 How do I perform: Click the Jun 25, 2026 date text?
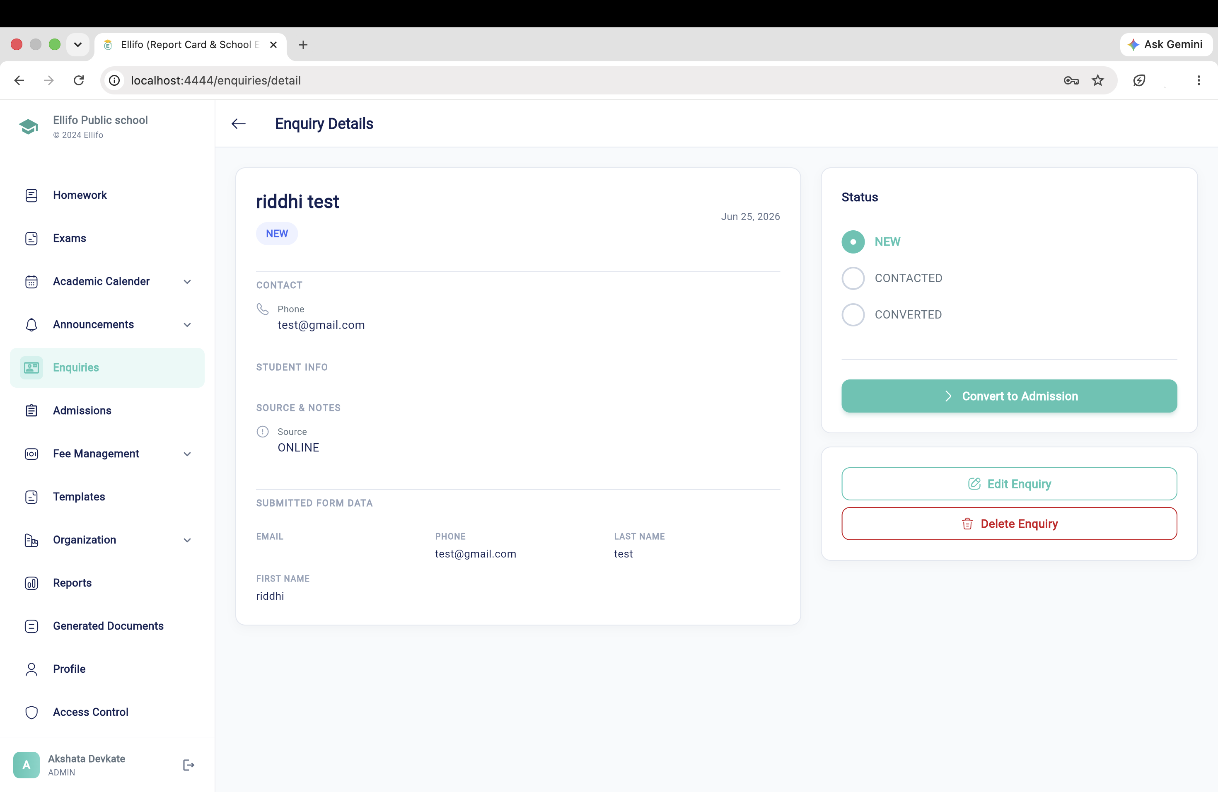[x=750, y=216]
